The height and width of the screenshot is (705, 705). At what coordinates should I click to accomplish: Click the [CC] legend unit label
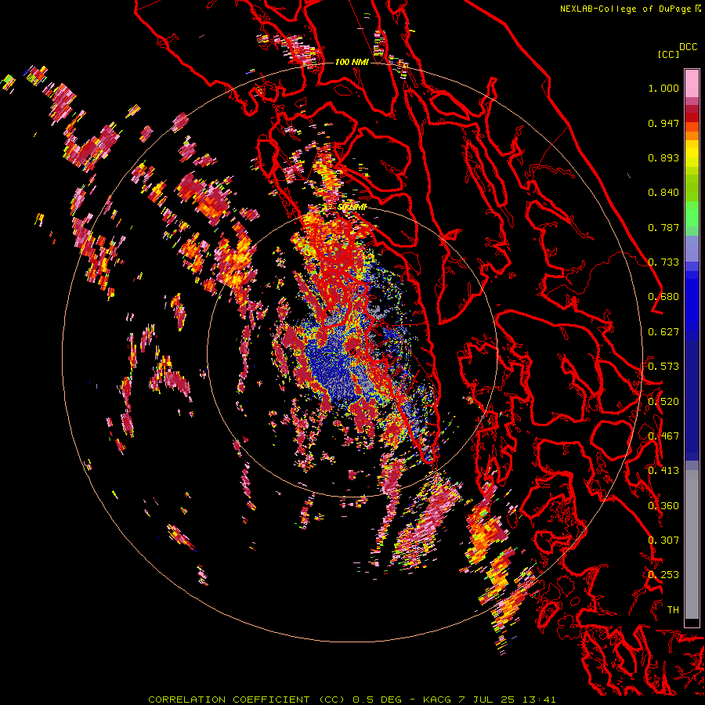[x=668, y=54]
